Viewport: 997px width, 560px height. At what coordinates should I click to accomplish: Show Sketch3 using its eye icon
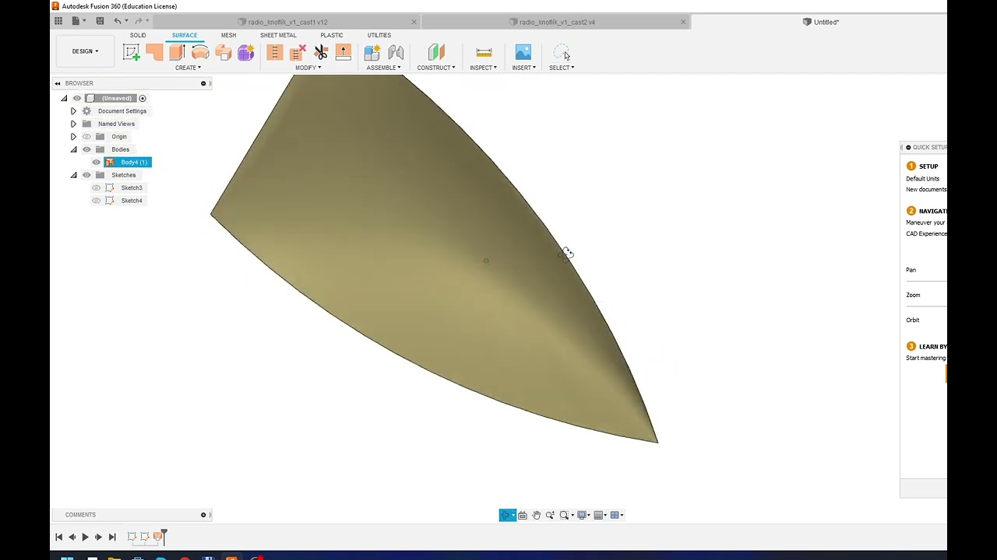click(97, 187)
